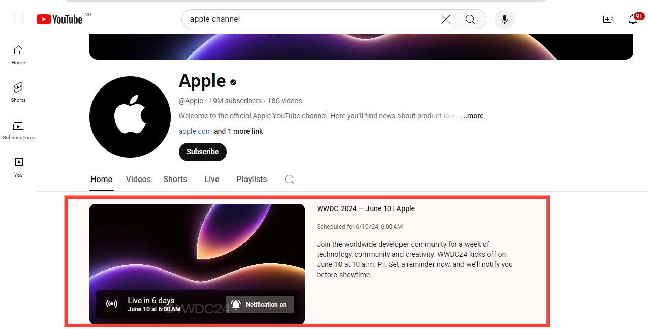The image size is (648, 329).
Task: Open Home in the sidebar
Action: pos(18,55)
